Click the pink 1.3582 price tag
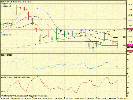Viewport: 133px width, 100px height. pos(130,45)
